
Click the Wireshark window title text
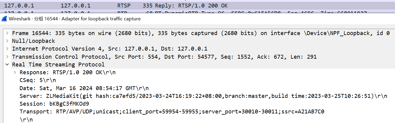[x=75, y=19]
